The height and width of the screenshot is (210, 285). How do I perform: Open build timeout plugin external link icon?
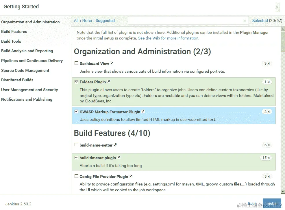click(x=119, y=157)
